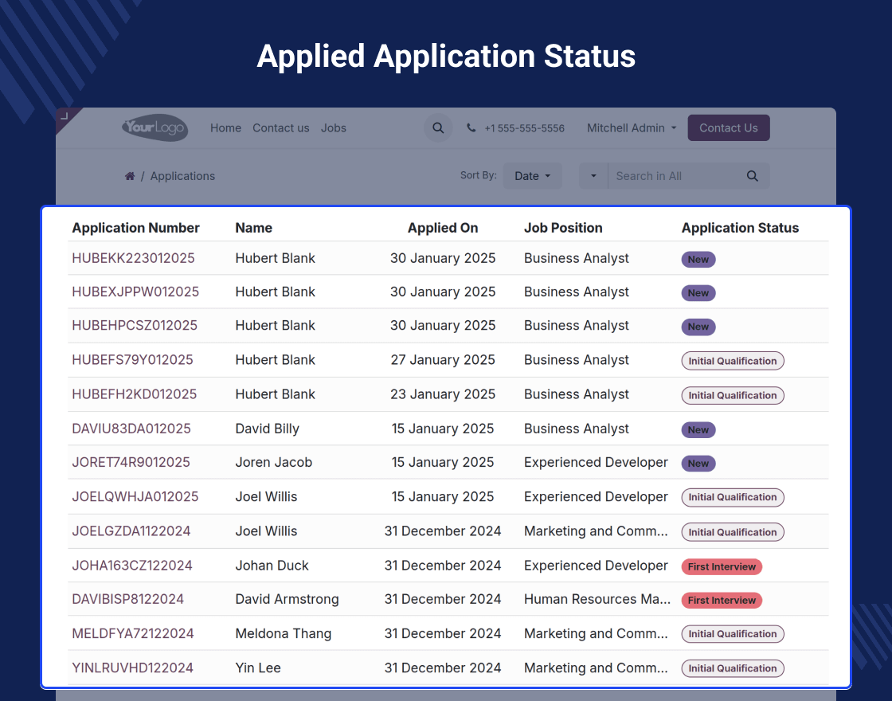Viewport: 892px width, 701px height.
Task: Click the Applied On column header
Action: [443, 228]
